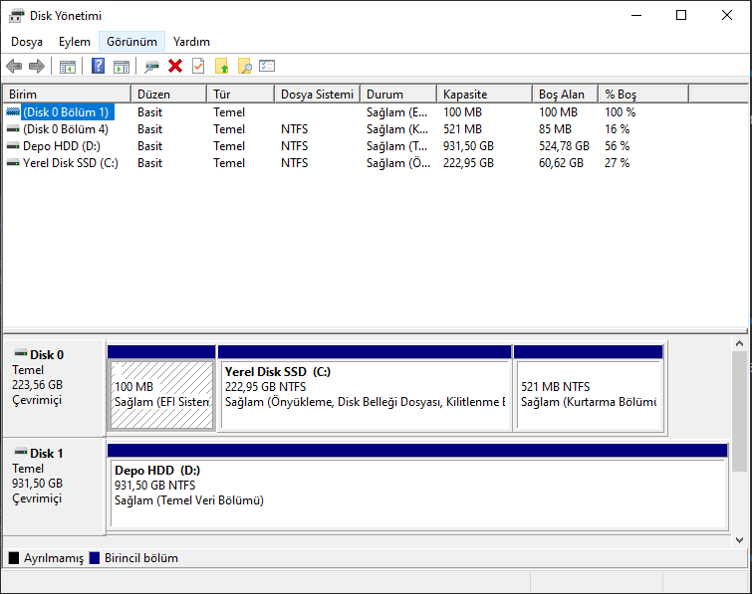Open the Eylem menu
This screenshot has height=594, width=752.
tap(75, 42)
